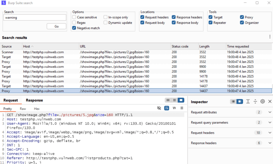Toggle the show newlines \n icon
The image size is (273, 164).
pos(174,108)
